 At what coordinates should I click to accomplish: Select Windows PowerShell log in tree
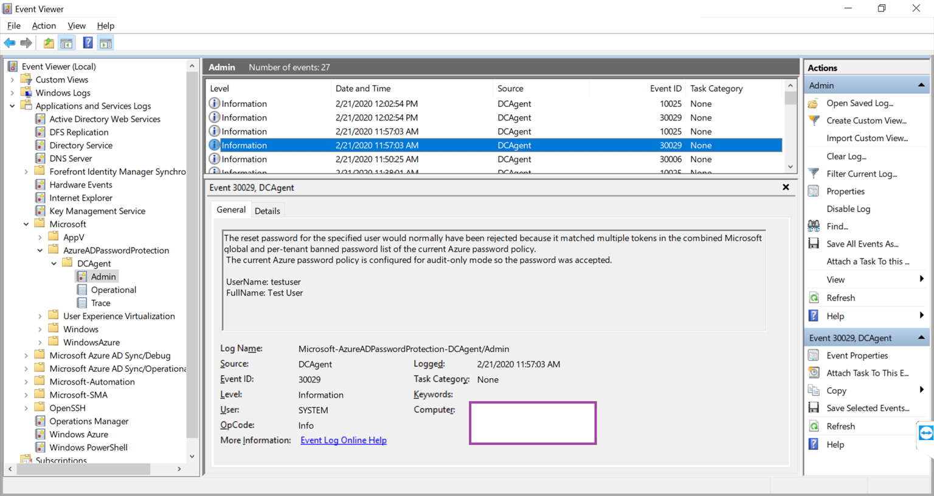89,447
